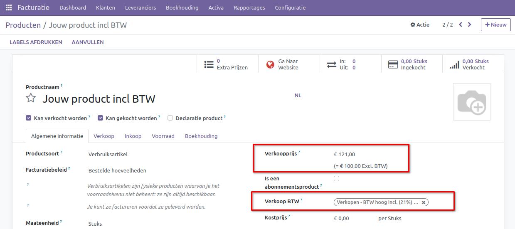Open the Leveranciers menu

[x=140, y=7]
